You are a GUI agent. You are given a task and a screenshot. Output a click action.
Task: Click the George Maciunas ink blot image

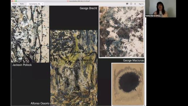[x=128, y=84]
